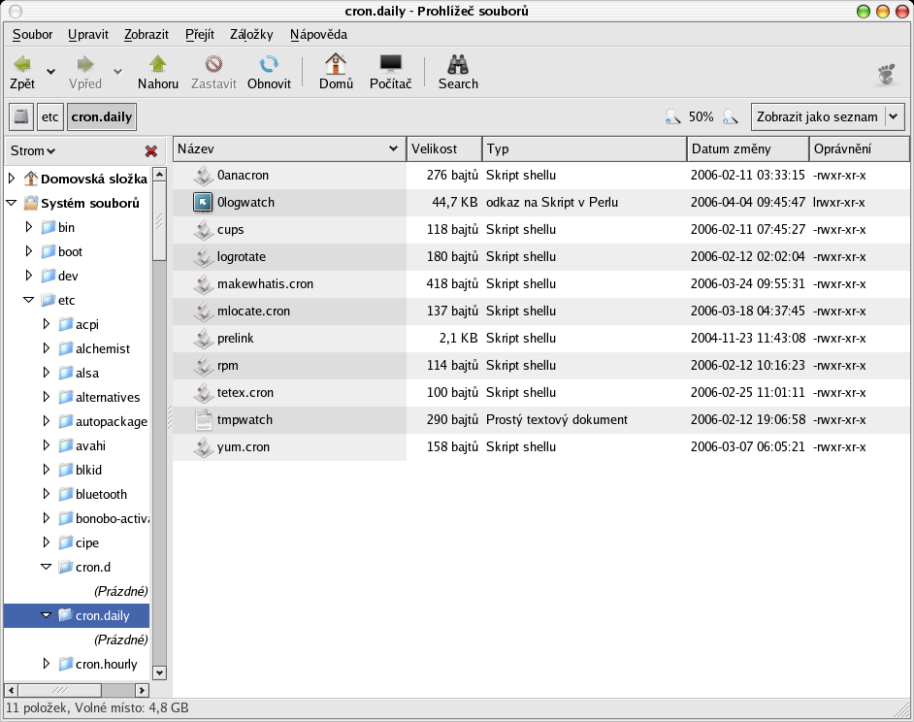The width and height of the screenshot is (914, 722).
Task: Open the Nápověda menu
Action: 319,34
